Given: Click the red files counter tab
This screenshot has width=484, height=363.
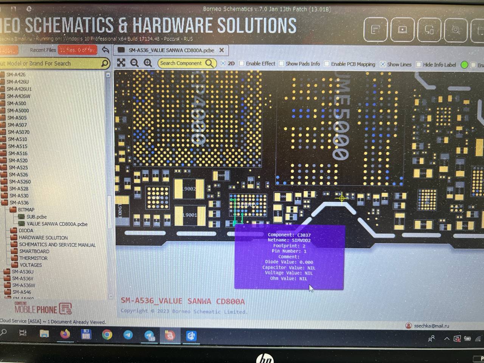Looking at the screenshot, I should [x=78, y=50].
